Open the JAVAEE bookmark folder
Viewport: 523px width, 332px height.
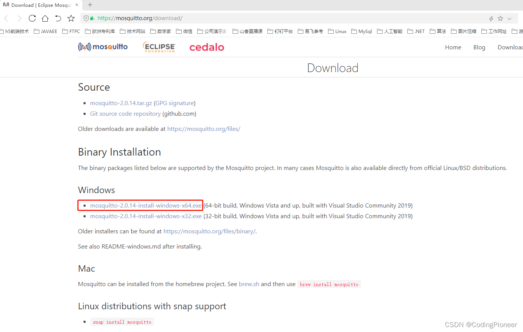click(x=46, y=31)
